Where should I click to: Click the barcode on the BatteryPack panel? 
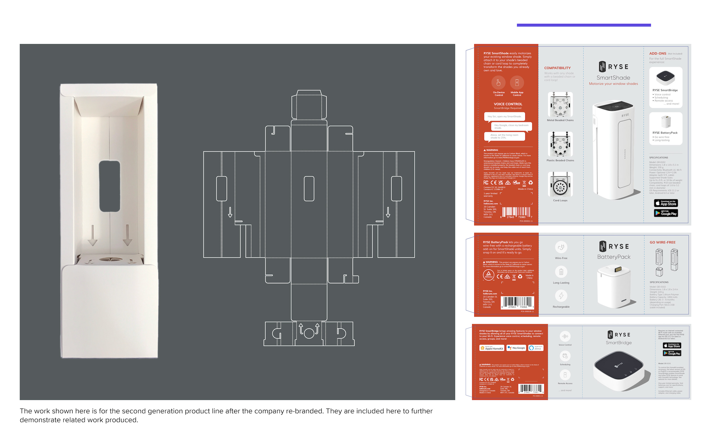point(517,303)
